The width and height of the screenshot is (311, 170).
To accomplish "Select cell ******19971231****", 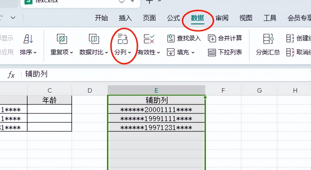I will pyautogui.click(x=156, y=127).
